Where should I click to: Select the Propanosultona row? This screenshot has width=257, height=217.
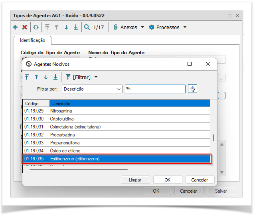pyautogui.click(x=117, y=143)
